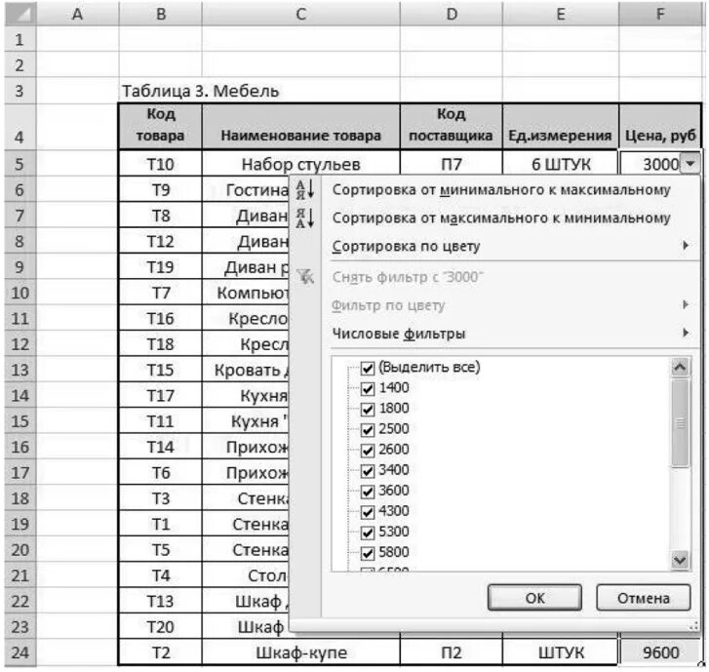Uncheck the 2500 filter value
The width and height of the screenshot is (709, 672).
[x=368, y=429]
